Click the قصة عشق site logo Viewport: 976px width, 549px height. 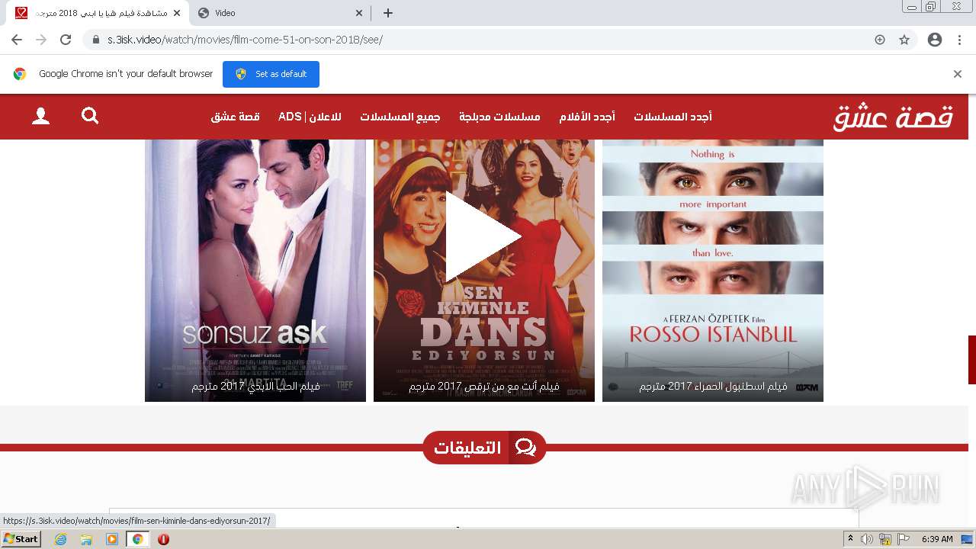pos(893,116)
